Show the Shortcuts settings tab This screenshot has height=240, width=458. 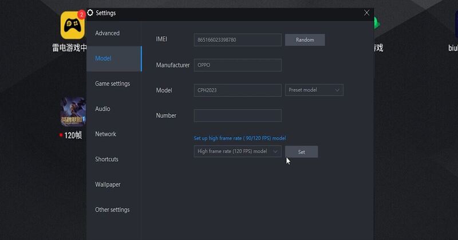[106, 159]
